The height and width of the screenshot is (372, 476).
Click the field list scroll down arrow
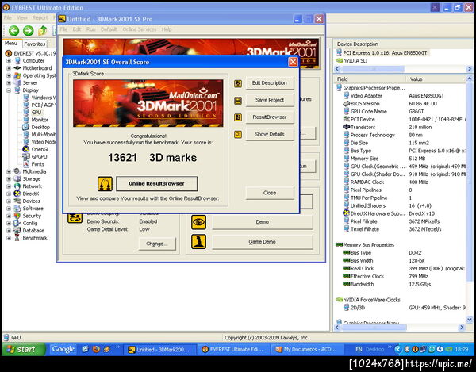click(x=470, y=320)
